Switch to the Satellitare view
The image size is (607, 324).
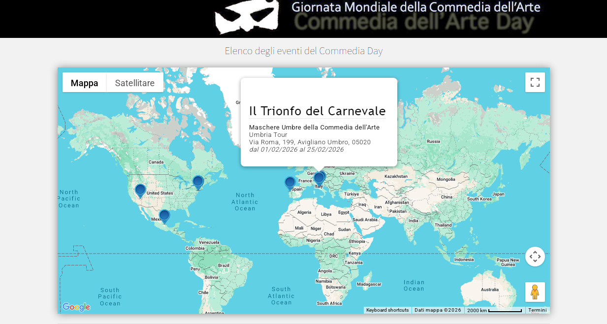135,83
